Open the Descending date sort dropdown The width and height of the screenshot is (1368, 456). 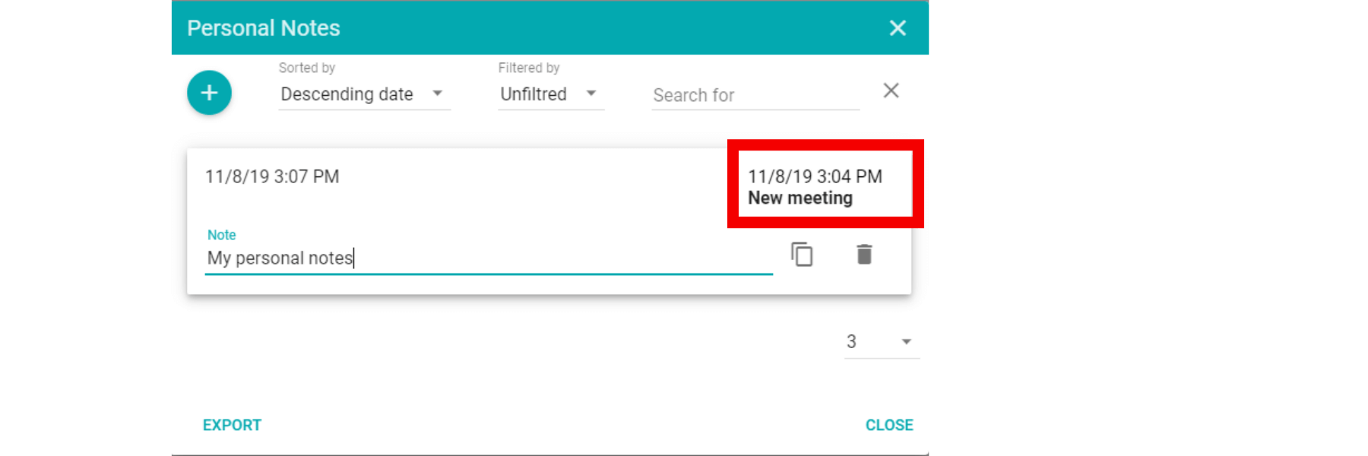(x=364, y=94)
